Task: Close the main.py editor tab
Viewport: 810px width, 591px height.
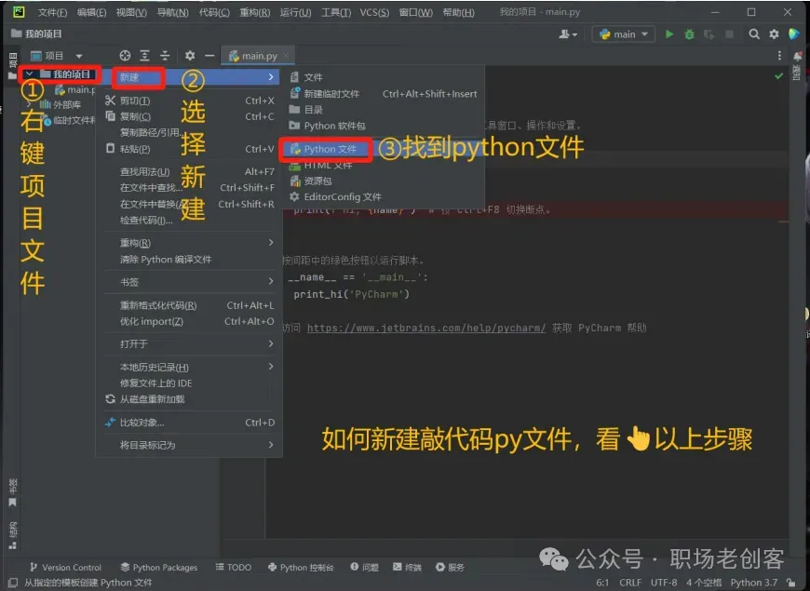Action: click(286, 55)
